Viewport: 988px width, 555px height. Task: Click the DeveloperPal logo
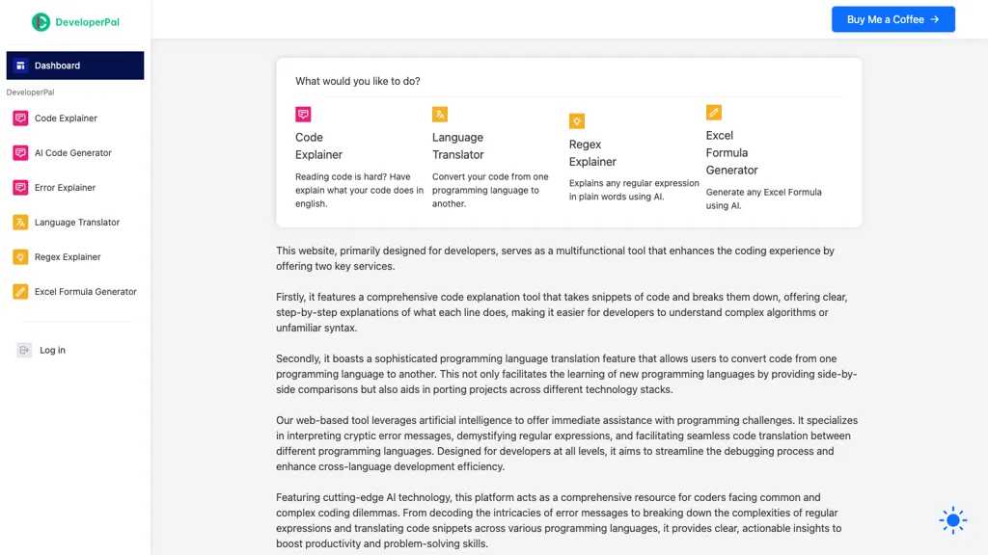click(x=73, y=19)
